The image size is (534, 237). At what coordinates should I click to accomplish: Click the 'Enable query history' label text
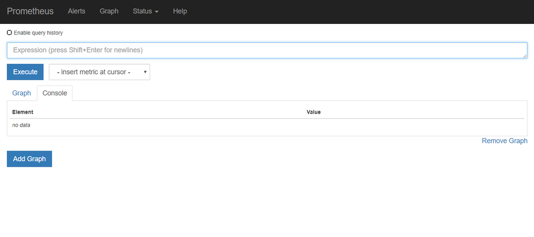(38, 33)
